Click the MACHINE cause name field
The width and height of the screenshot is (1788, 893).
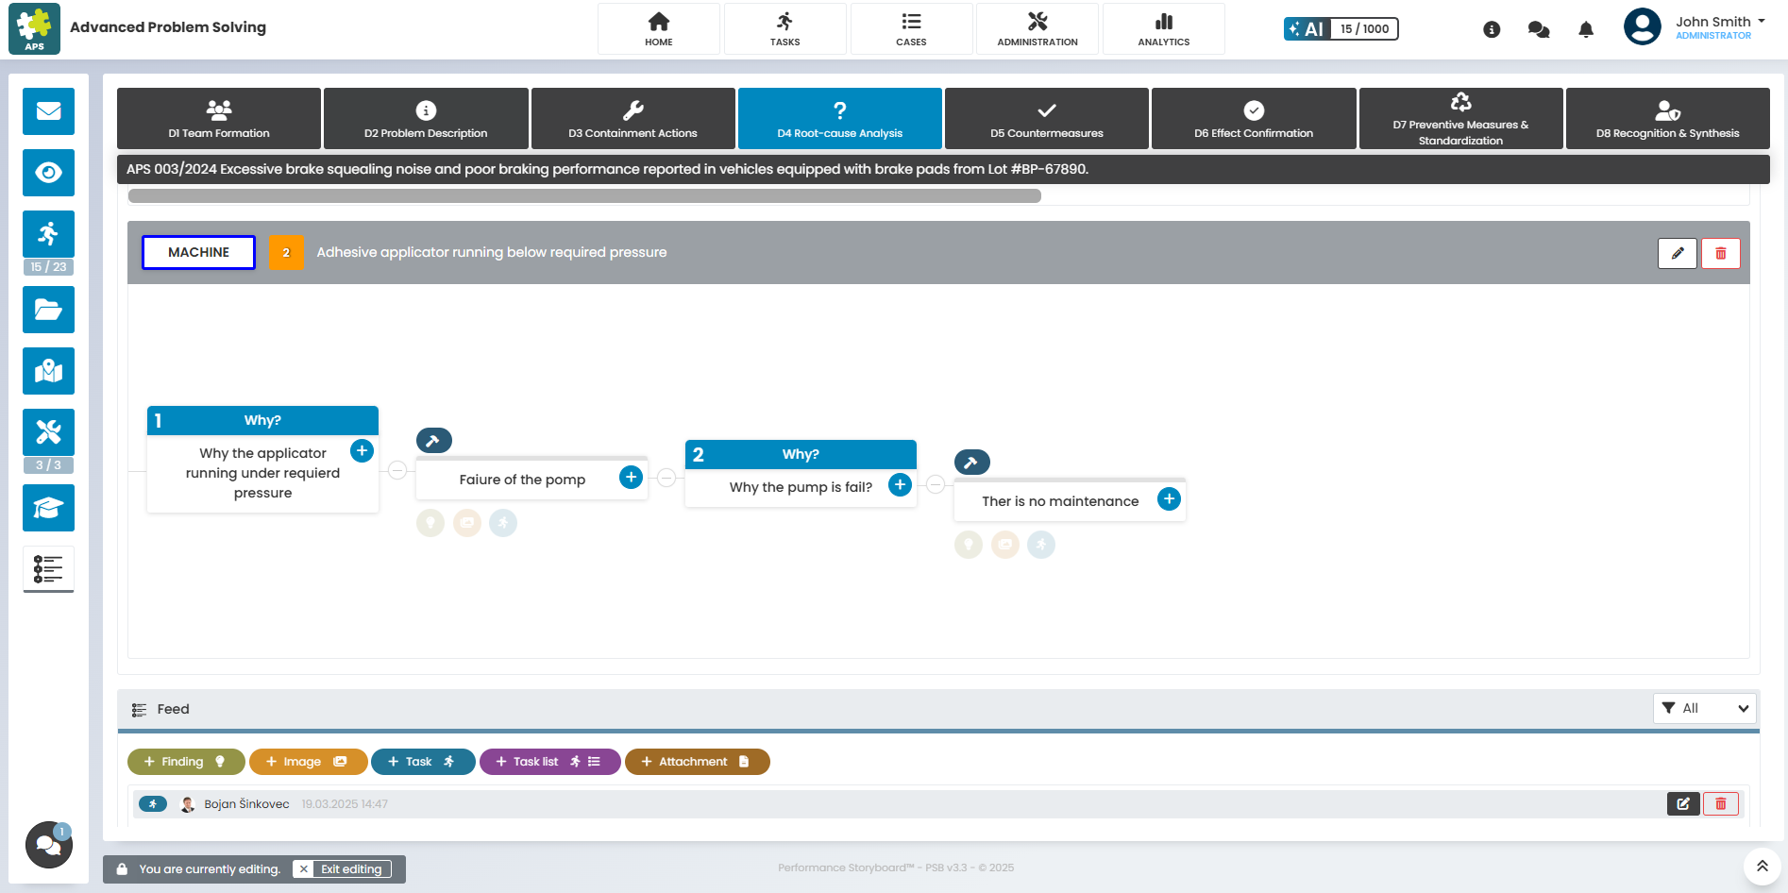click(198, 252)
